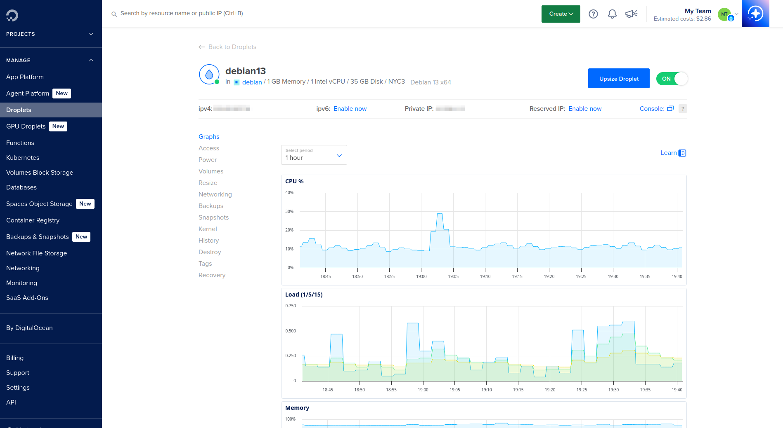Click the announcements megaphone icon
The image size is (783, 428).
[x=631, y=14]
